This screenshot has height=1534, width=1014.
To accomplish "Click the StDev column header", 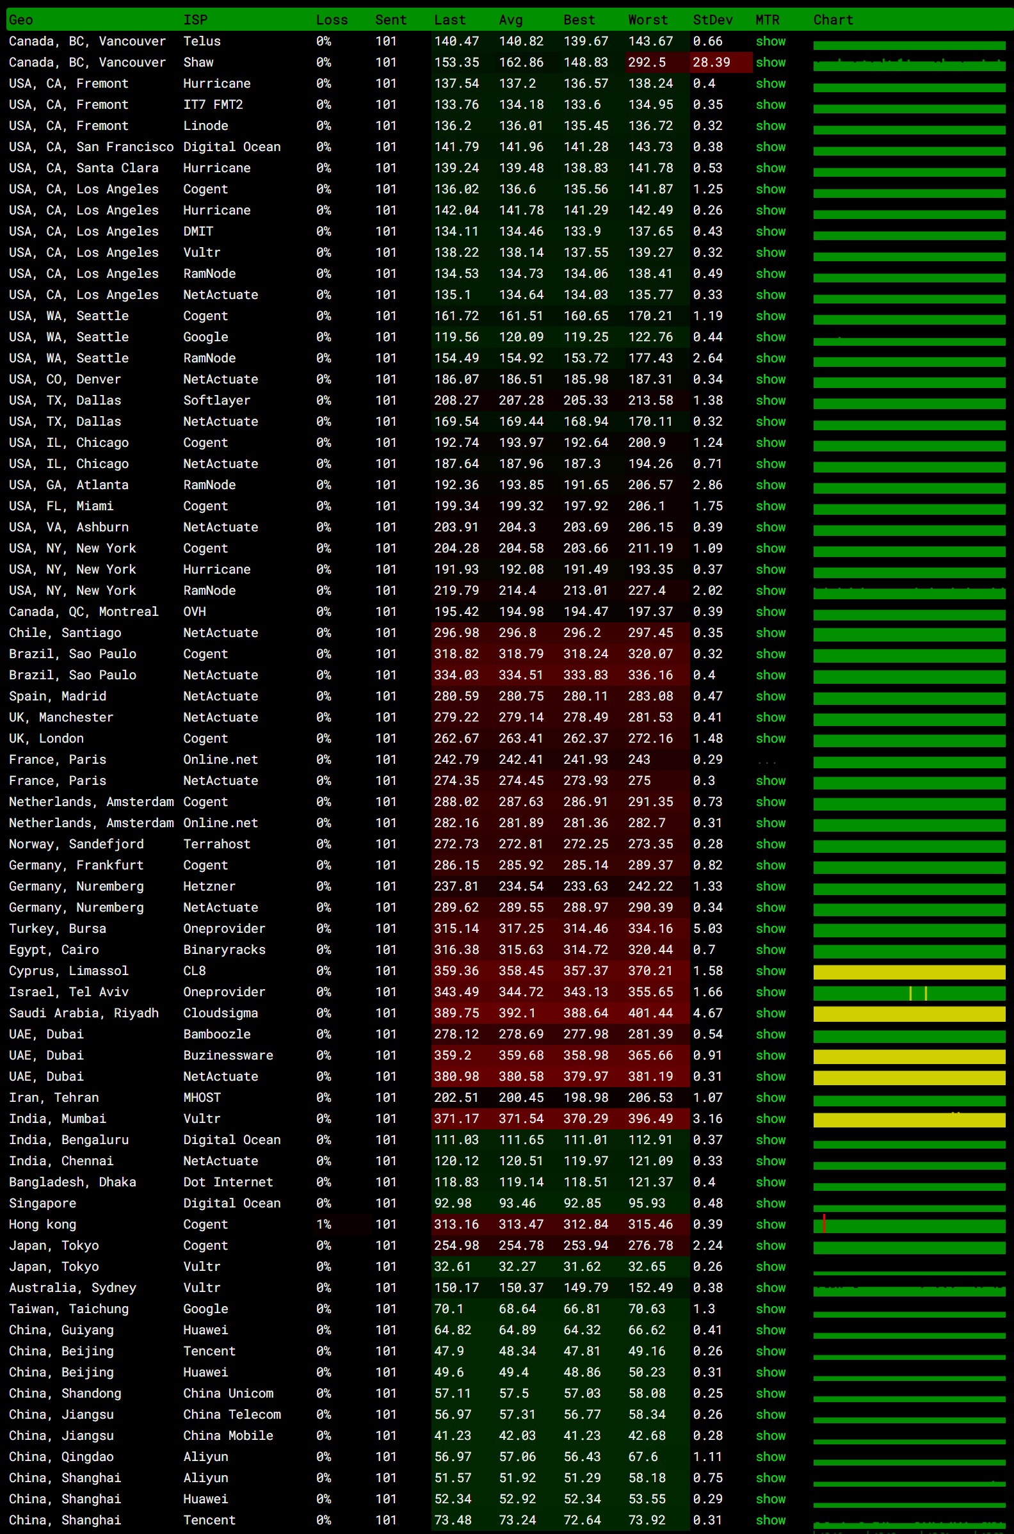I will coord(712,20).
